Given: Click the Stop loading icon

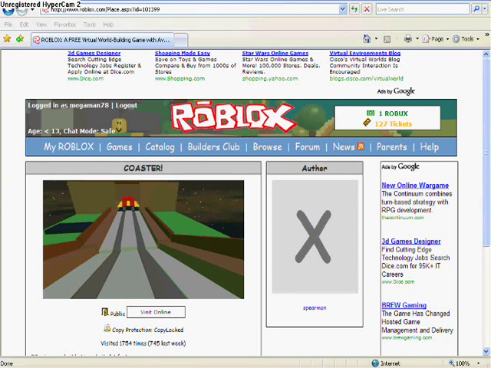Looking at the screenshot, I should click(x=367, y=9).
